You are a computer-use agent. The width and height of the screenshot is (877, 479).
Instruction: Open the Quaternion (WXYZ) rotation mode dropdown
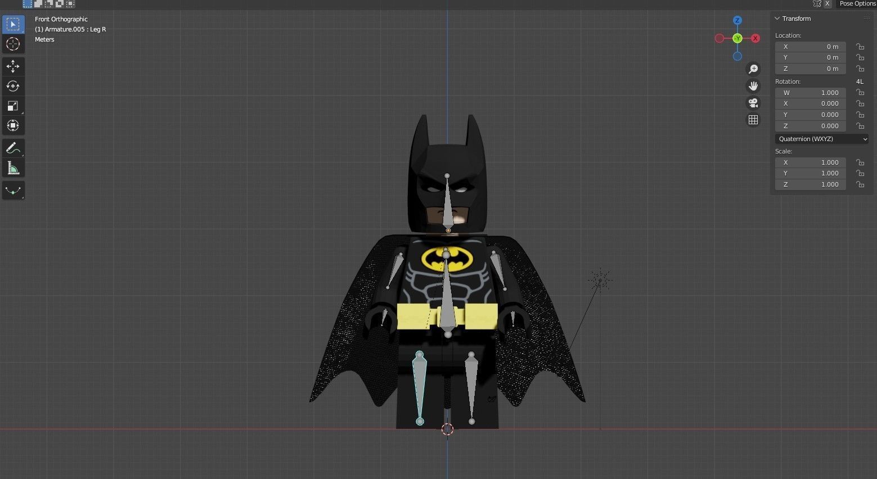[x=822, y=139]
